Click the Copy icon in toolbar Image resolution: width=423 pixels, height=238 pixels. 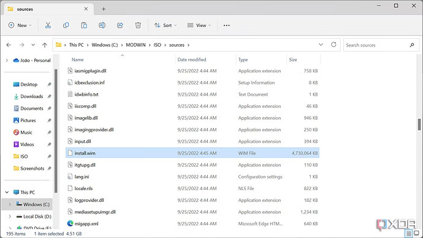pos(66,25)
